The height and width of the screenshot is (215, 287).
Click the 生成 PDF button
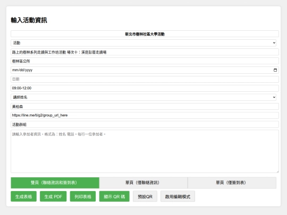53,196
